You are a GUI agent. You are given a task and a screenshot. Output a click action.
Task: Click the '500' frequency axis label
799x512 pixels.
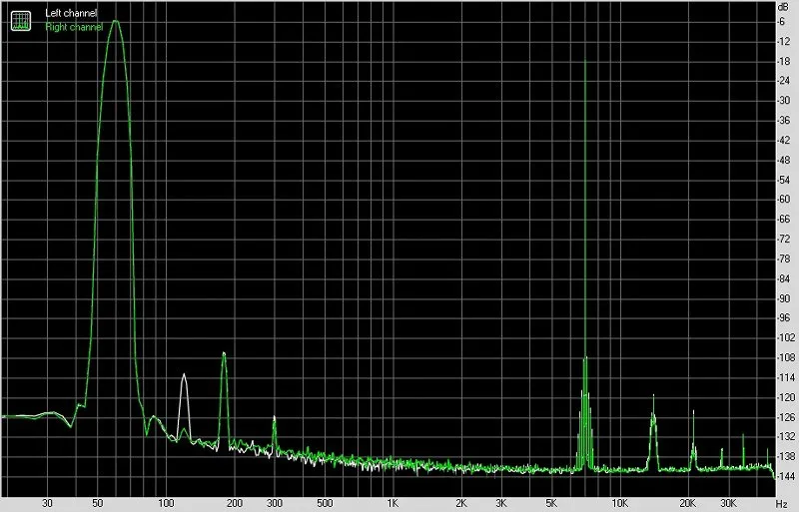pos(325,503)
